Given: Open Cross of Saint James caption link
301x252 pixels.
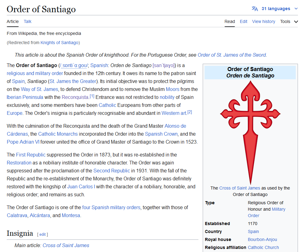Looking at the screenshot, I should pyautogui.click(x=240, y=188).
